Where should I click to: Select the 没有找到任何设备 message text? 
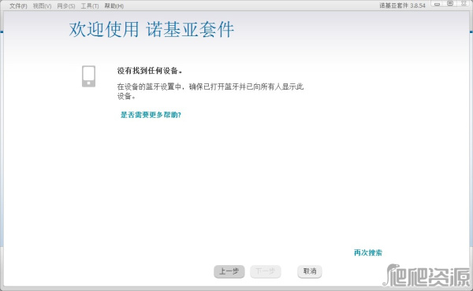click(150, 71)
